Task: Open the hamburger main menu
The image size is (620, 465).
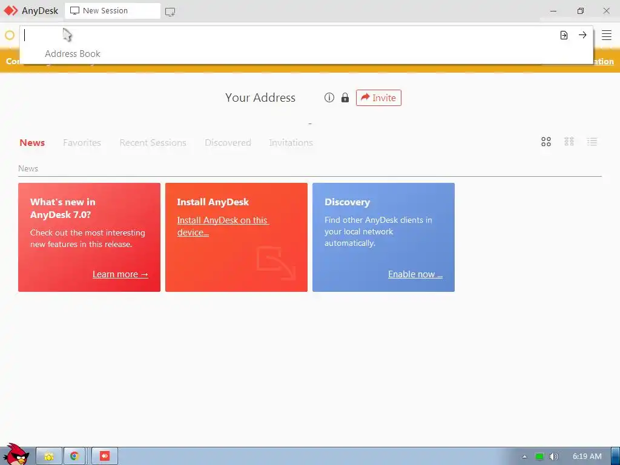Action: tap(607, 35)
